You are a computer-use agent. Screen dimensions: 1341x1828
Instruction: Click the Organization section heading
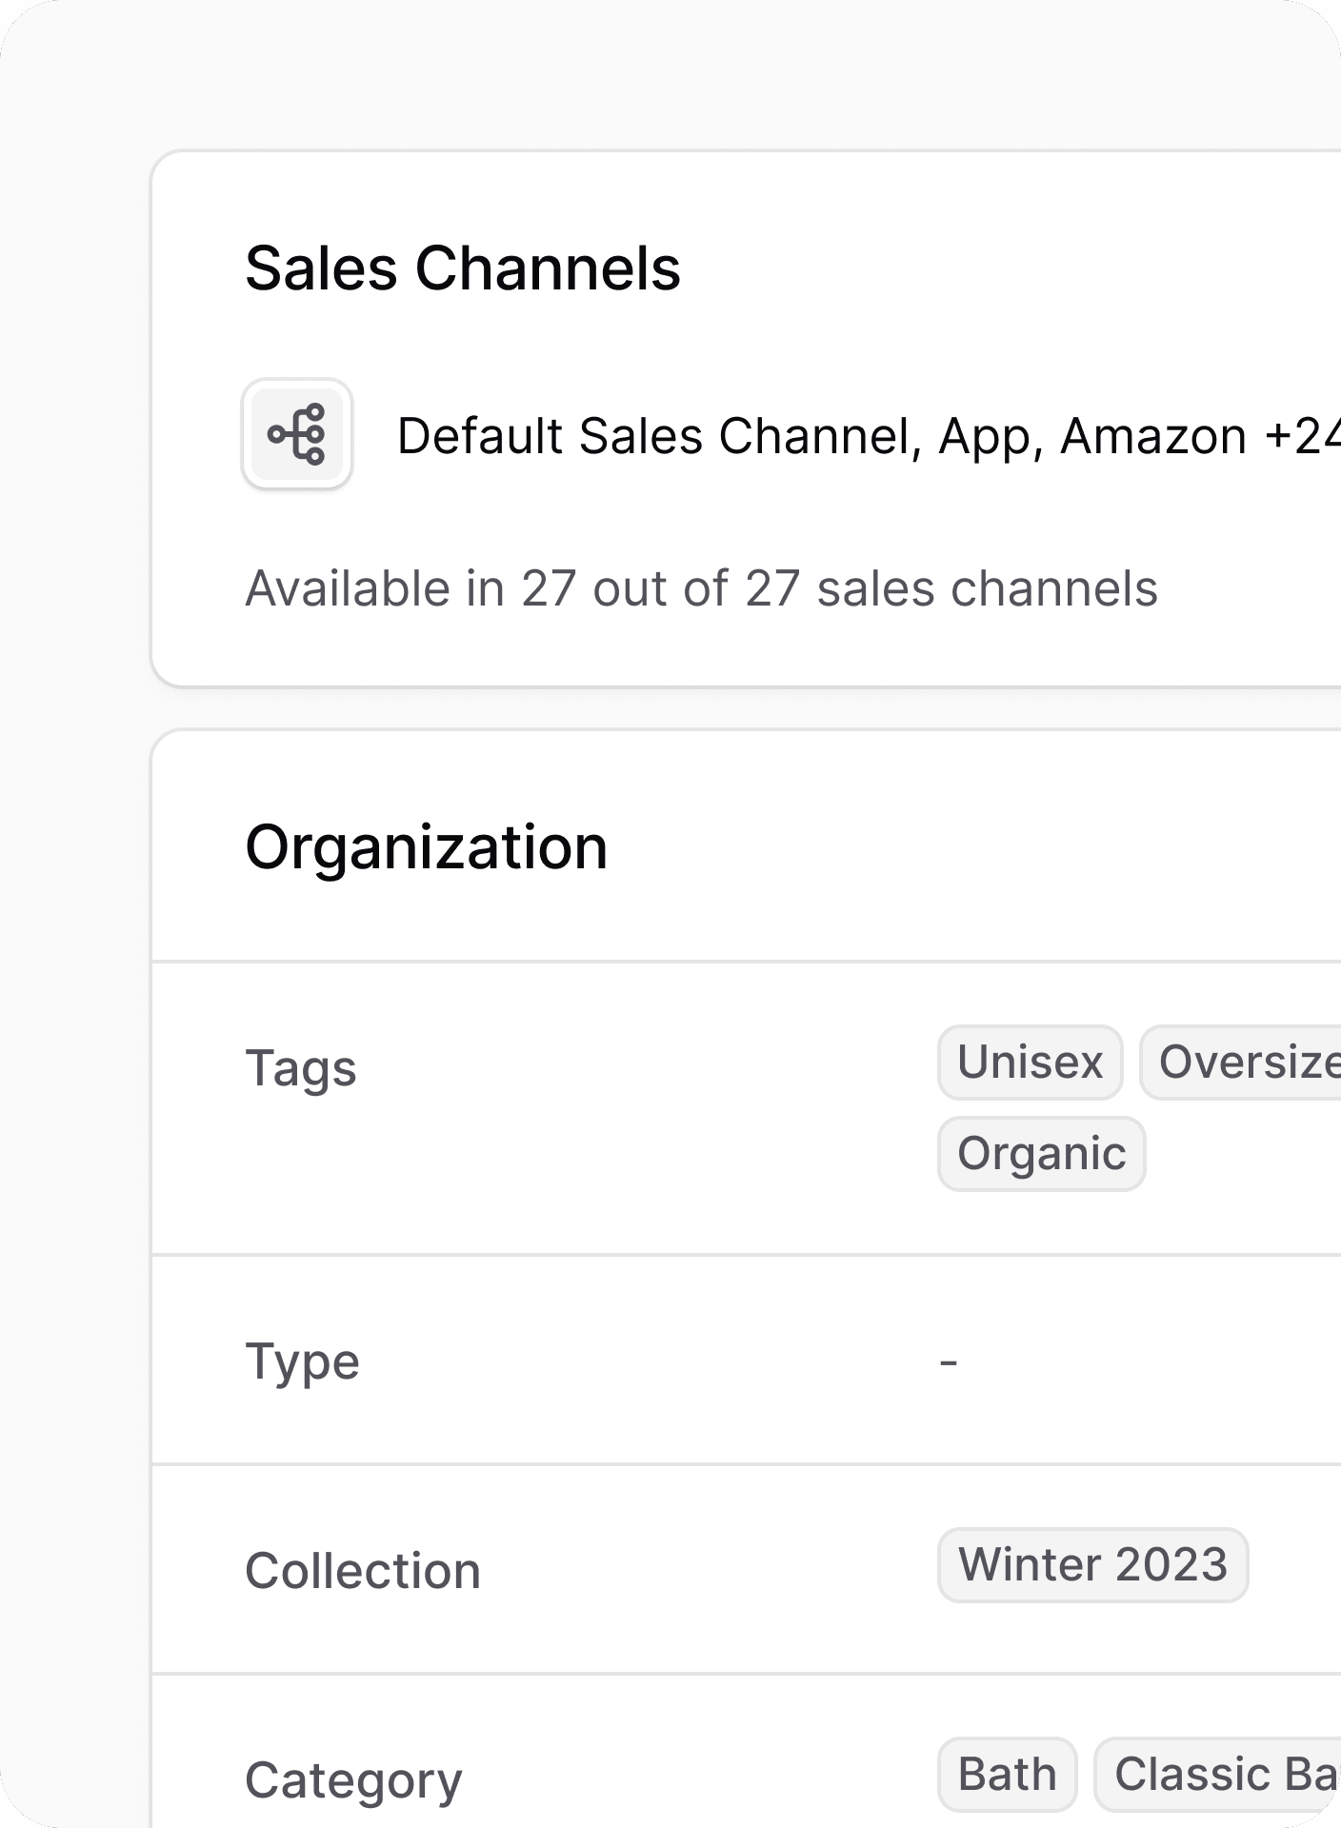426,847
